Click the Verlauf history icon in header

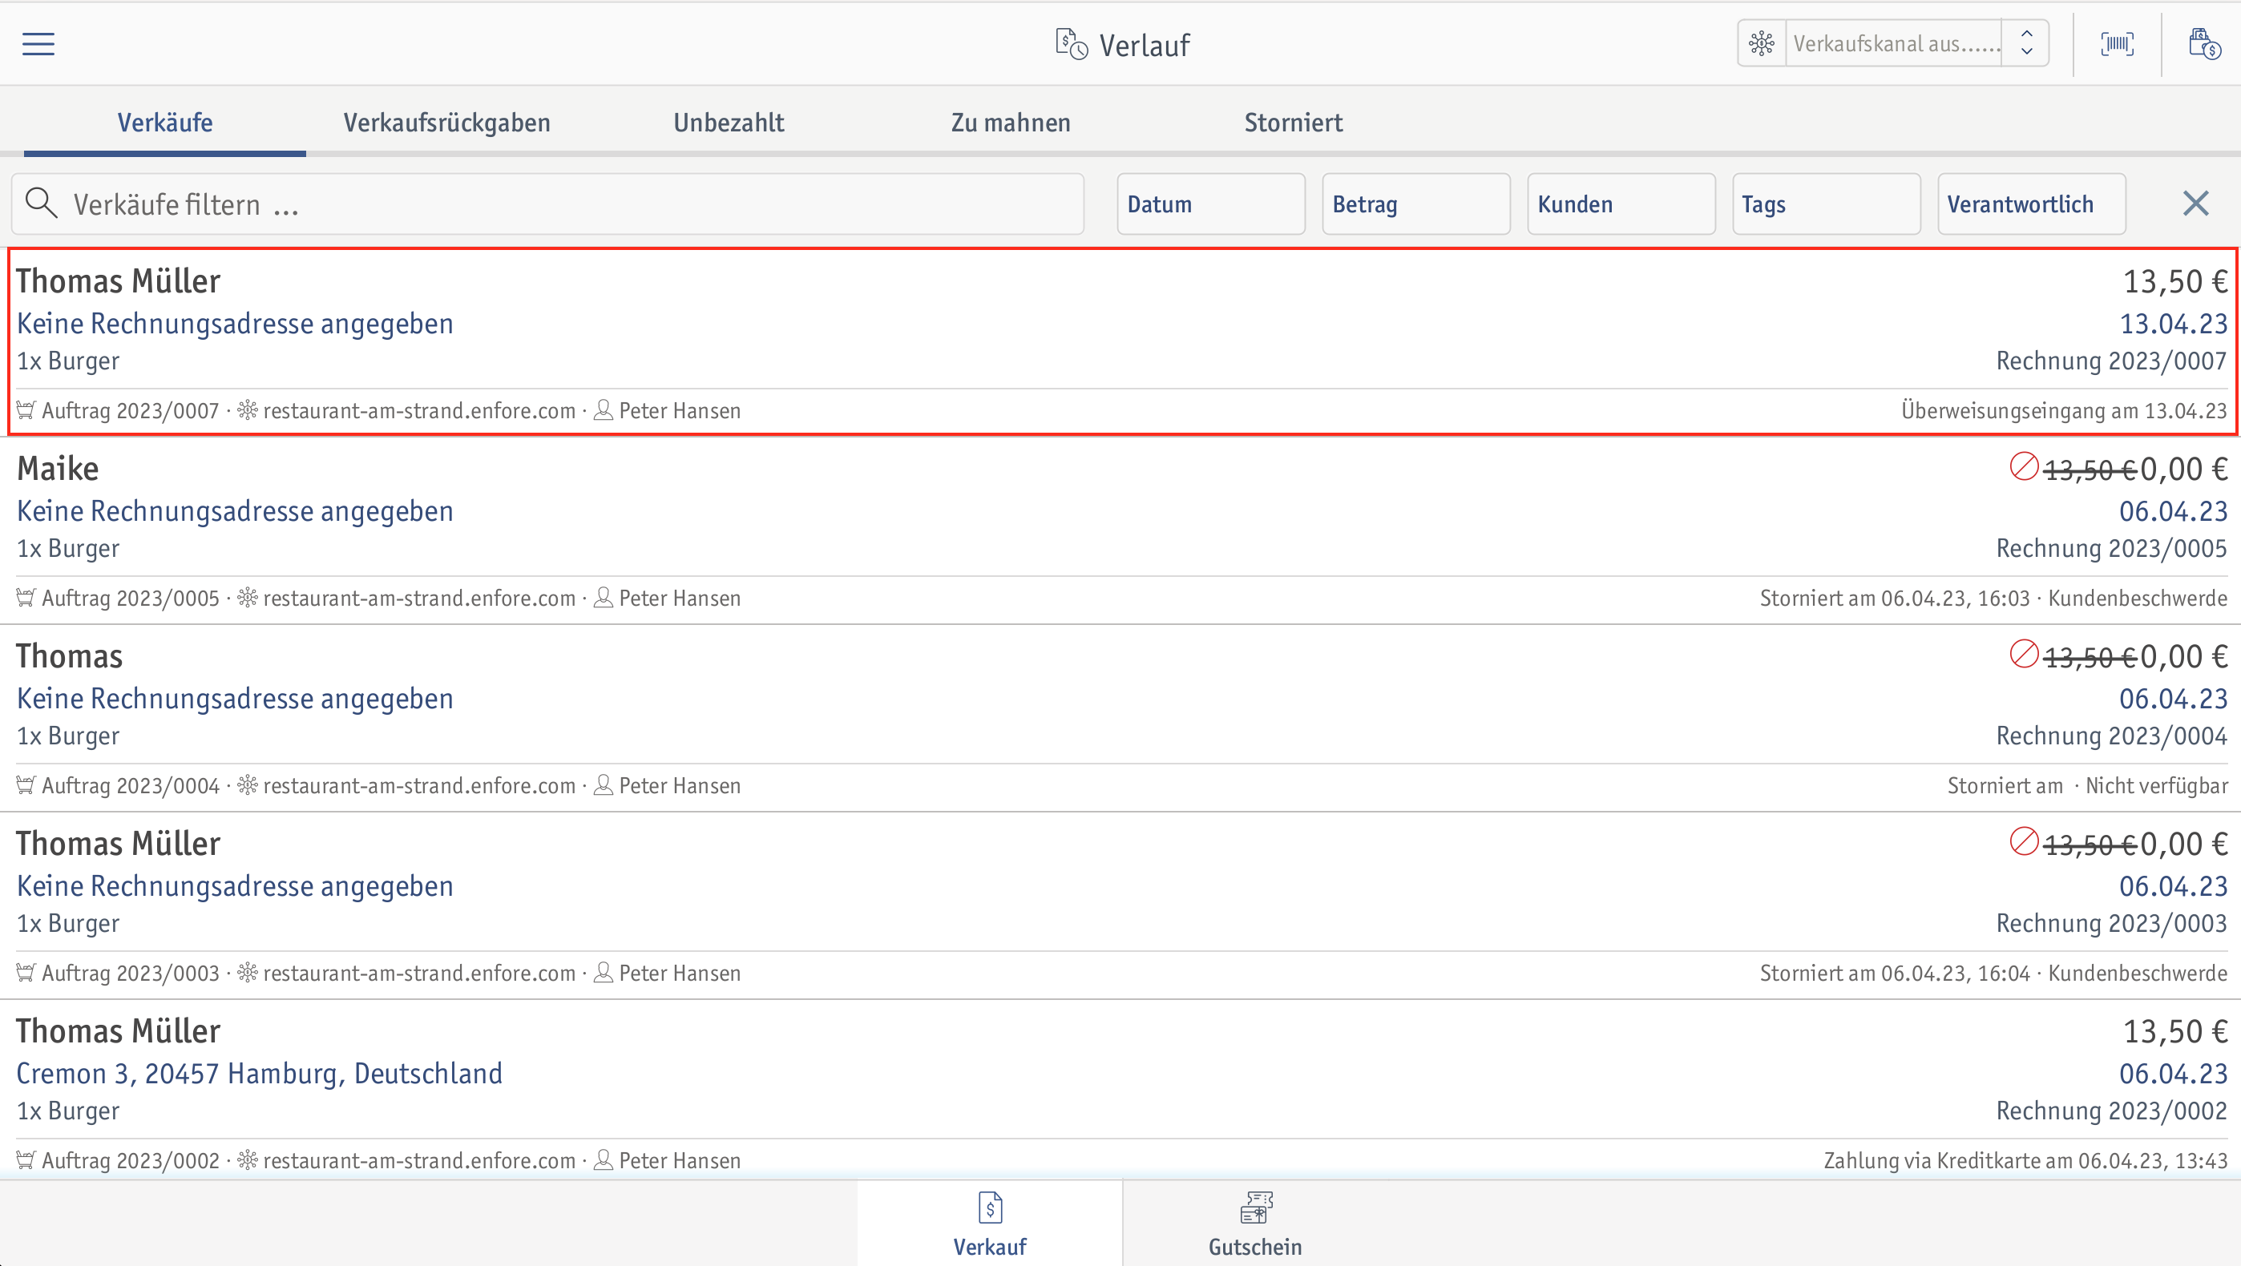click(1071, 44)
